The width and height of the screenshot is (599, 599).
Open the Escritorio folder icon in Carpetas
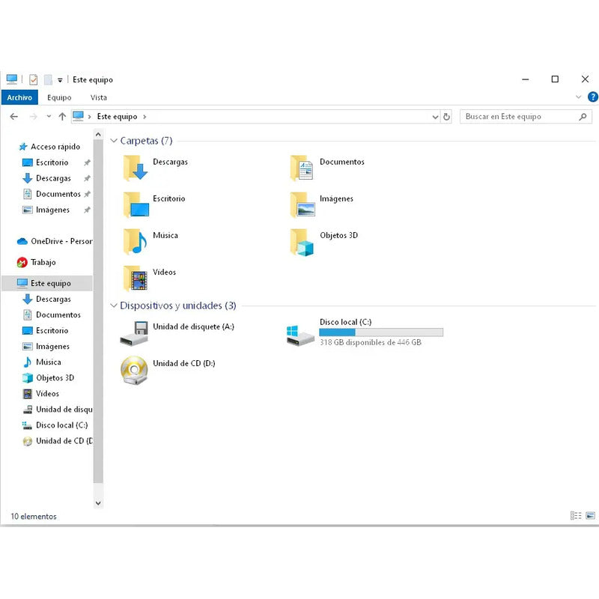pos(136,204)
